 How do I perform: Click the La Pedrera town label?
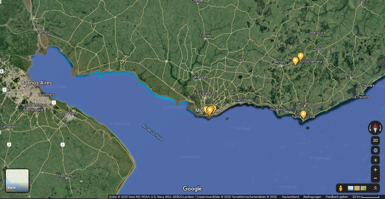(x=366, y=85)
